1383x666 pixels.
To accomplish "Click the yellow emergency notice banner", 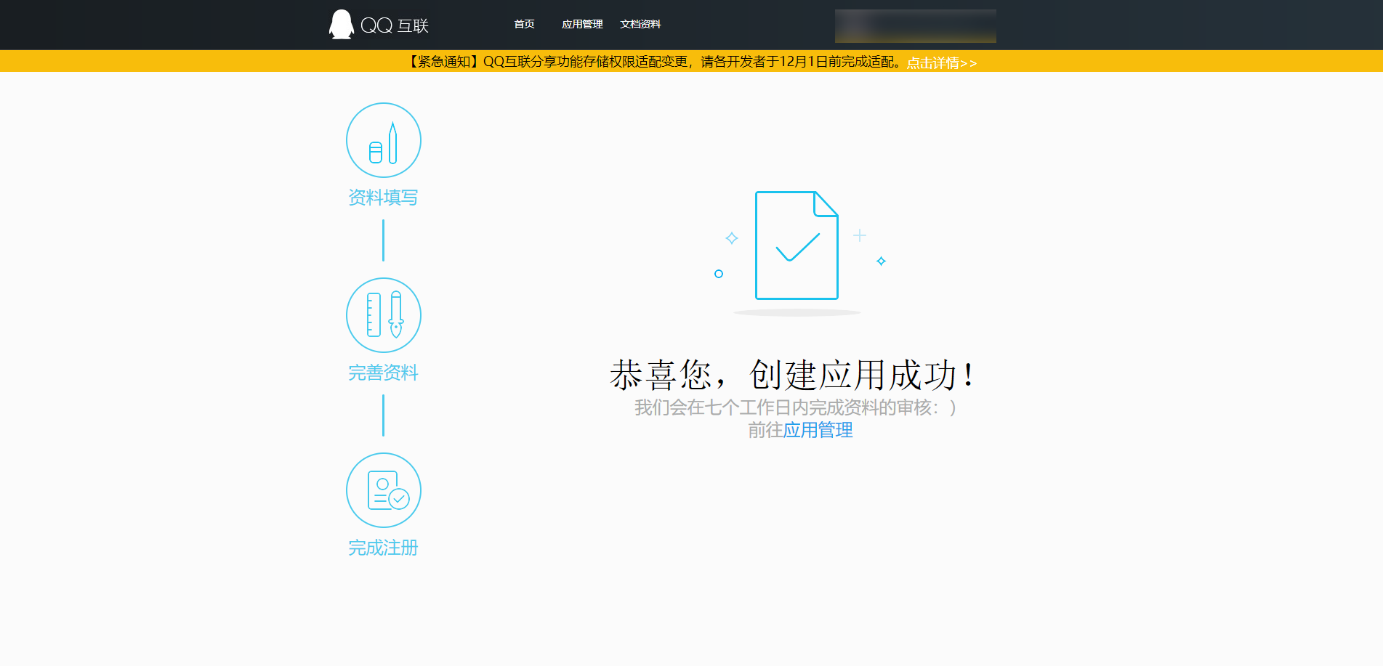I will (690, 63).
